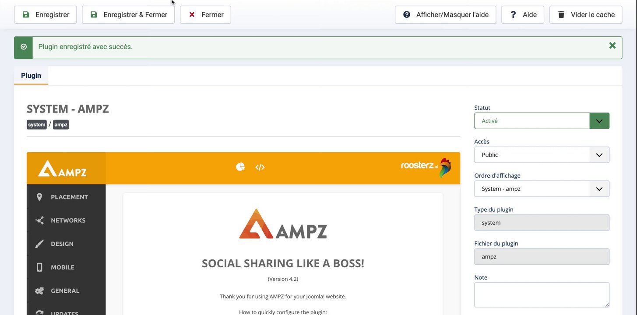Click the Type du plugin field
Screen dimensions: 637x315
pos(542,223)
